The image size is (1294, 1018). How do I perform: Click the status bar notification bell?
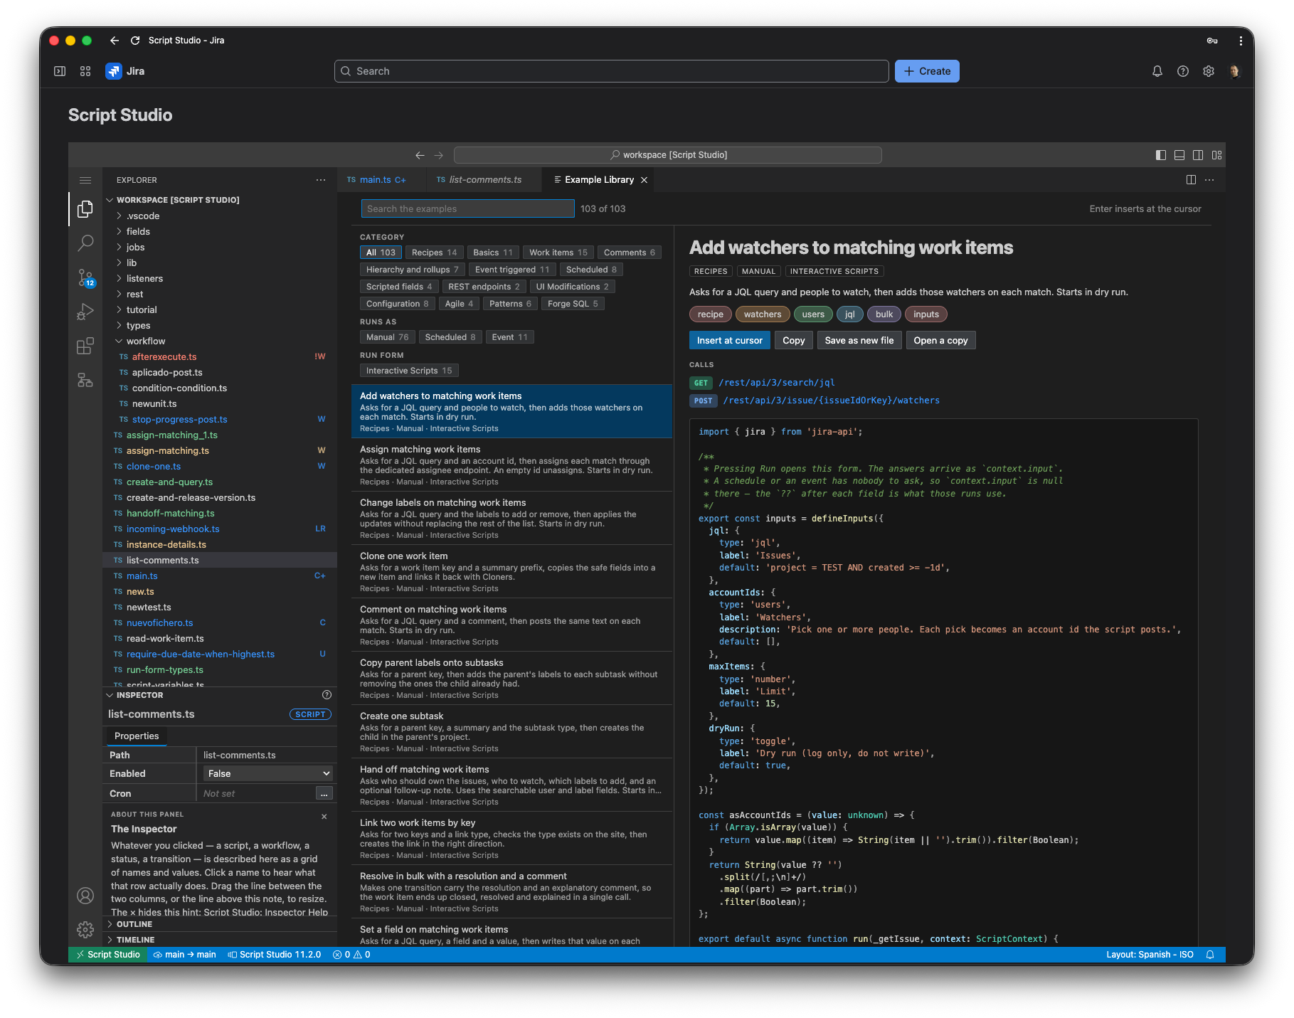coord(1210,955)
